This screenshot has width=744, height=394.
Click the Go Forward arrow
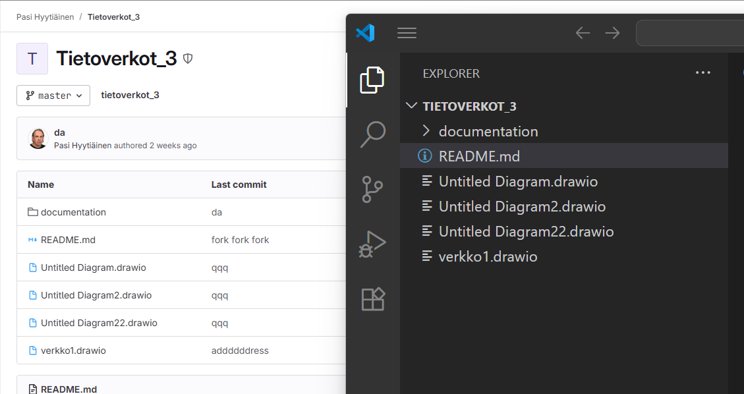point(613,33)
